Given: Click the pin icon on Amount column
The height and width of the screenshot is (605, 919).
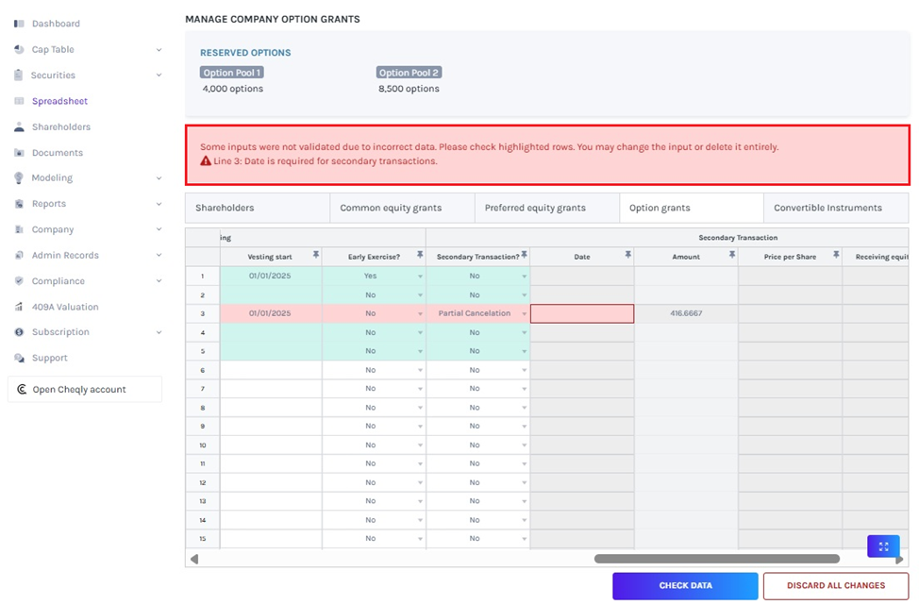Looking at the screenshot, I should (x=731, y=256).
